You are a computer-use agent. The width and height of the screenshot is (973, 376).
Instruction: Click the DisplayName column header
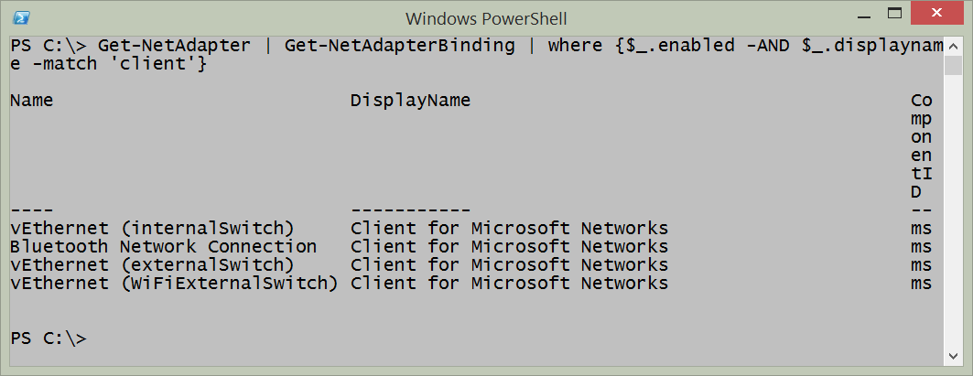pos(410,101)
